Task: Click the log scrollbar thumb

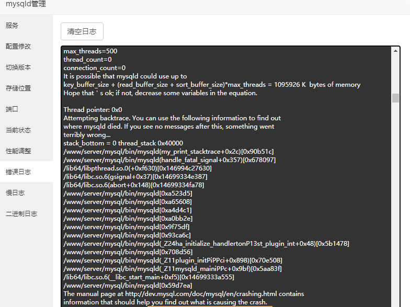Action: 395,98
